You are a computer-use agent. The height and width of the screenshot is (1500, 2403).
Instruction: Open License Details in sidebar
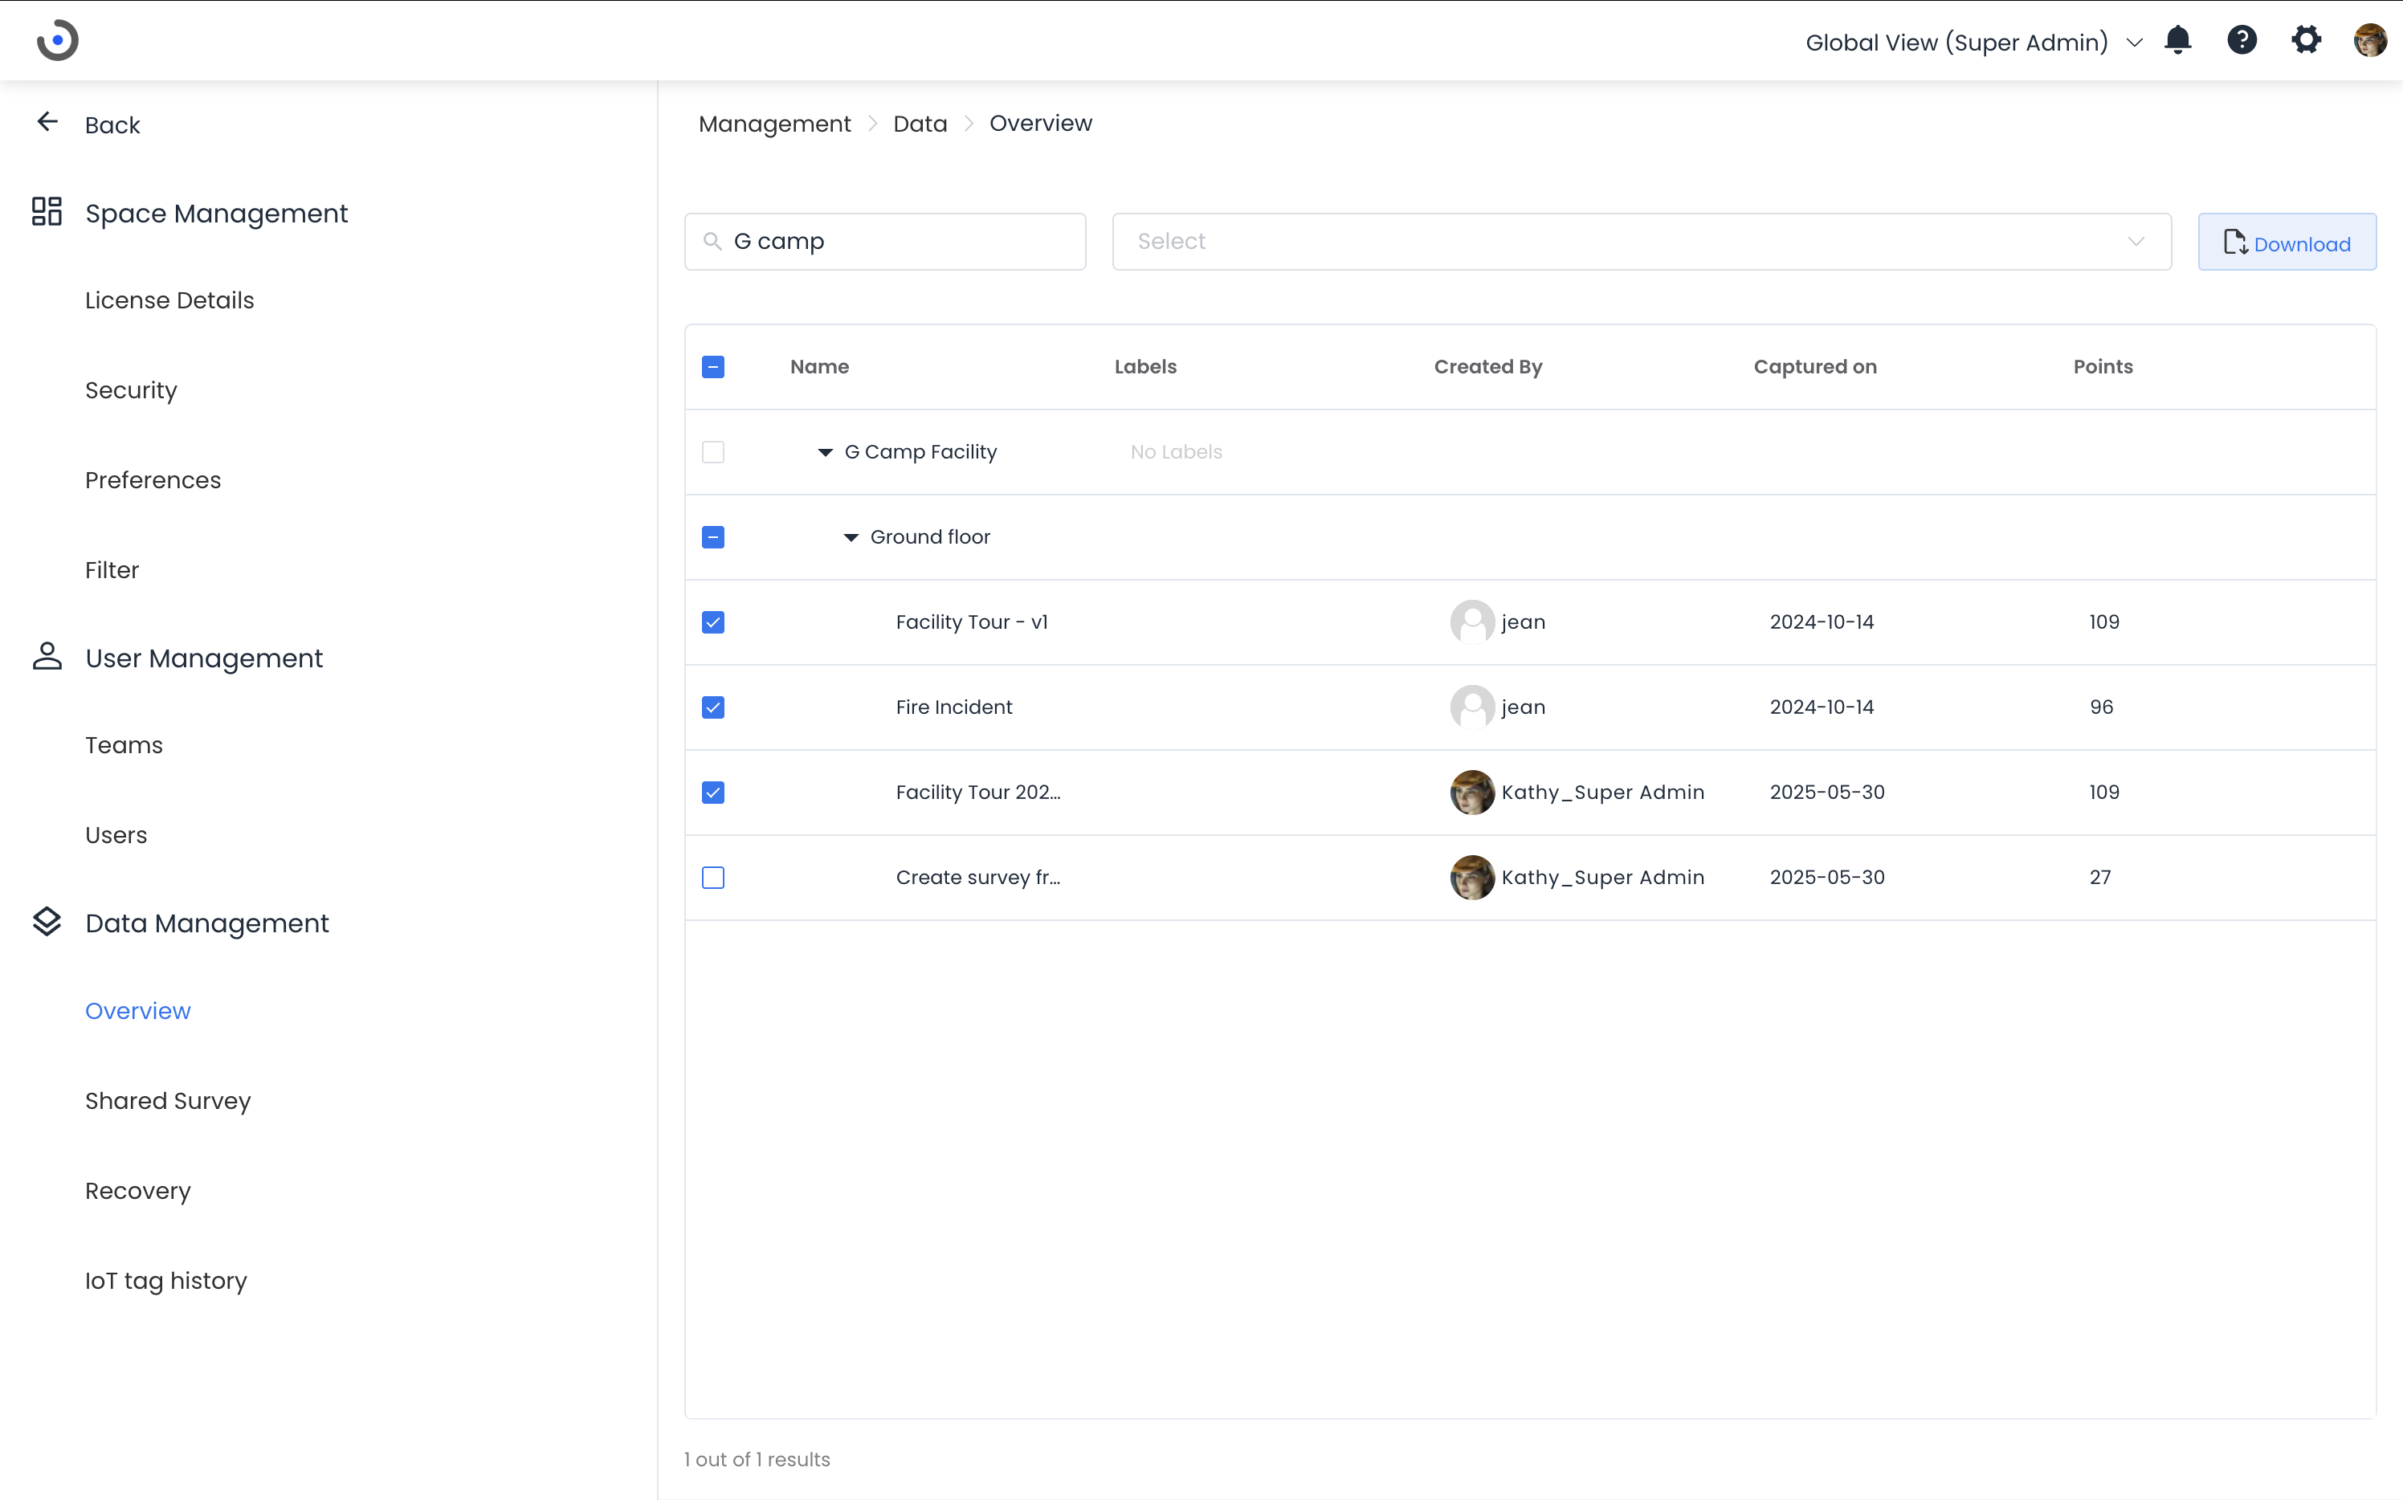tap(169, 300)
